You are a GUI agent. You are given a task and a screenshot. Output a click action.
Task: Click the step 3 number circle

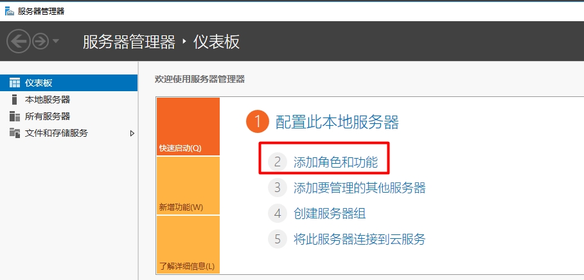coord(278,188)
